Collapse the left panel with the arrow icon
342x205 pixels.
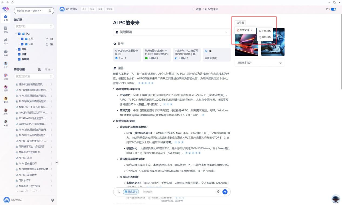(x=57, y=162)
